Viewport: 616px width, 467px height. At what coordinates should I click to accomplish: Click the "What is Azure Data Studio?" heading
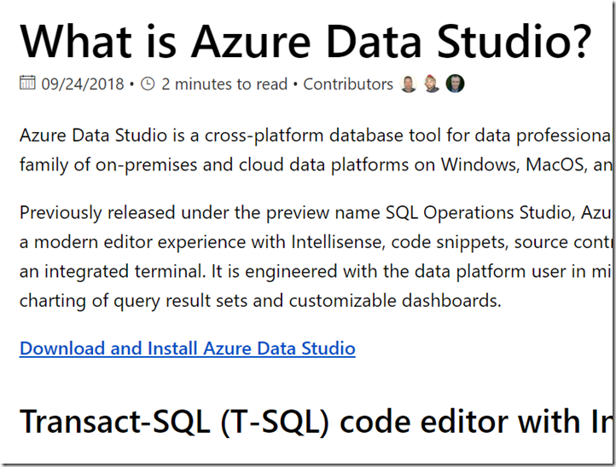click(x=305, y=41)
